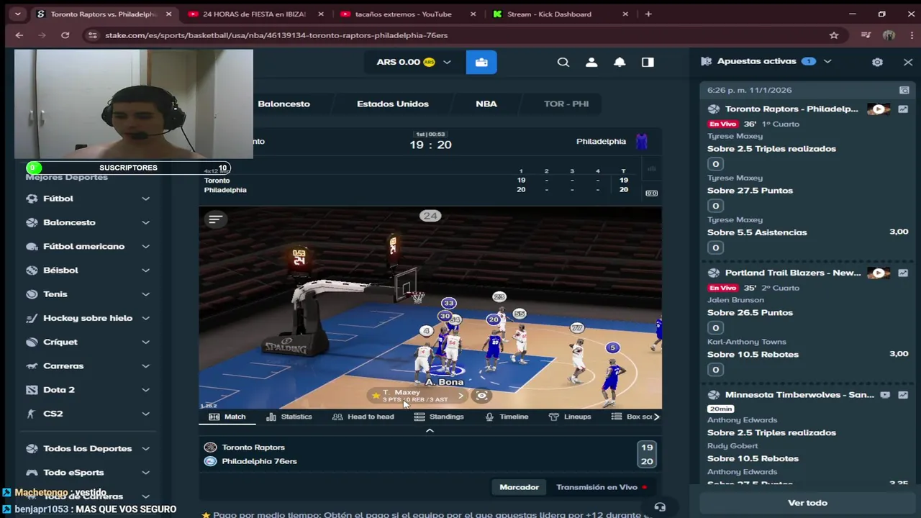Open the tab search dropdown arrow

point(17,14)
